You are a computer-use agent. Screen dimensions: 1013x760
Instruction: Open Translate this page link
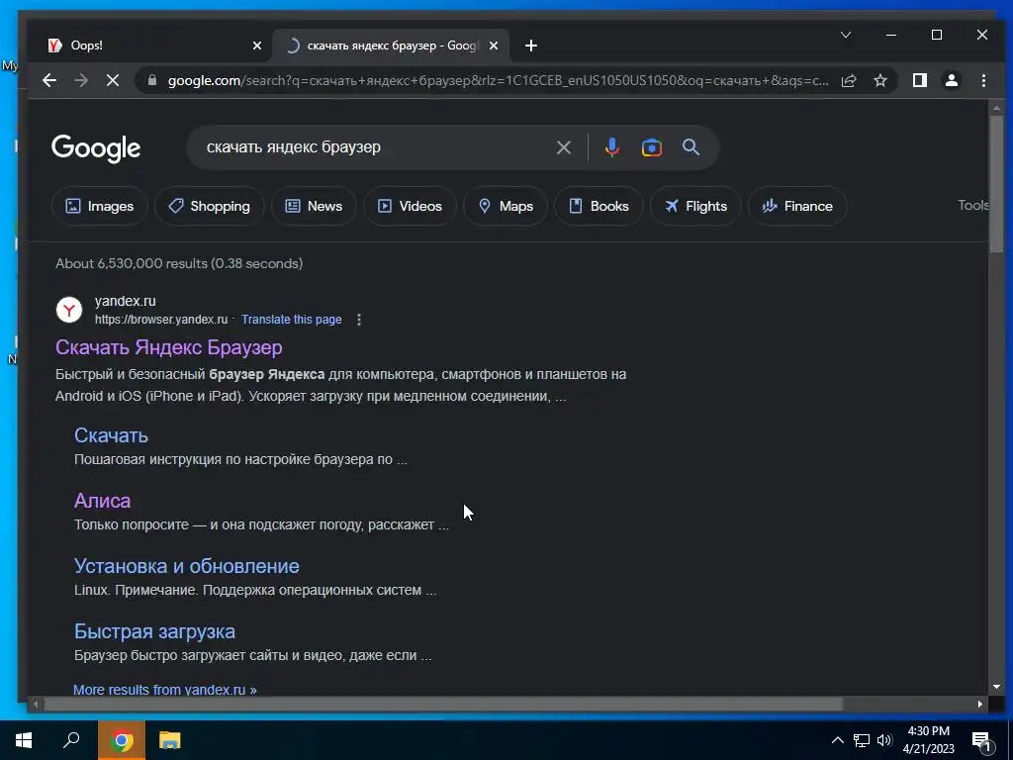[292, 320]
